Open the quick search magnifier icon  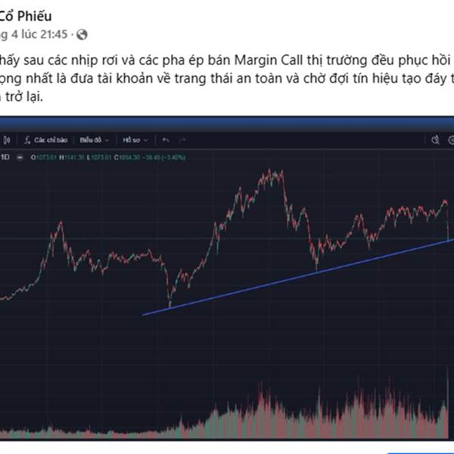(x=436, y=140)
